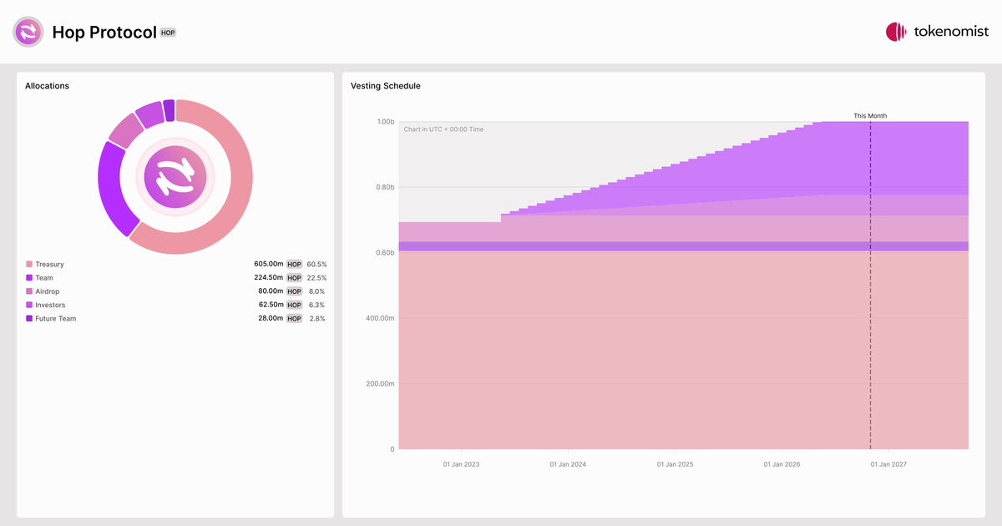Click the 0.60b y-axis label
1002x526 pixels.
pos(385,253)
